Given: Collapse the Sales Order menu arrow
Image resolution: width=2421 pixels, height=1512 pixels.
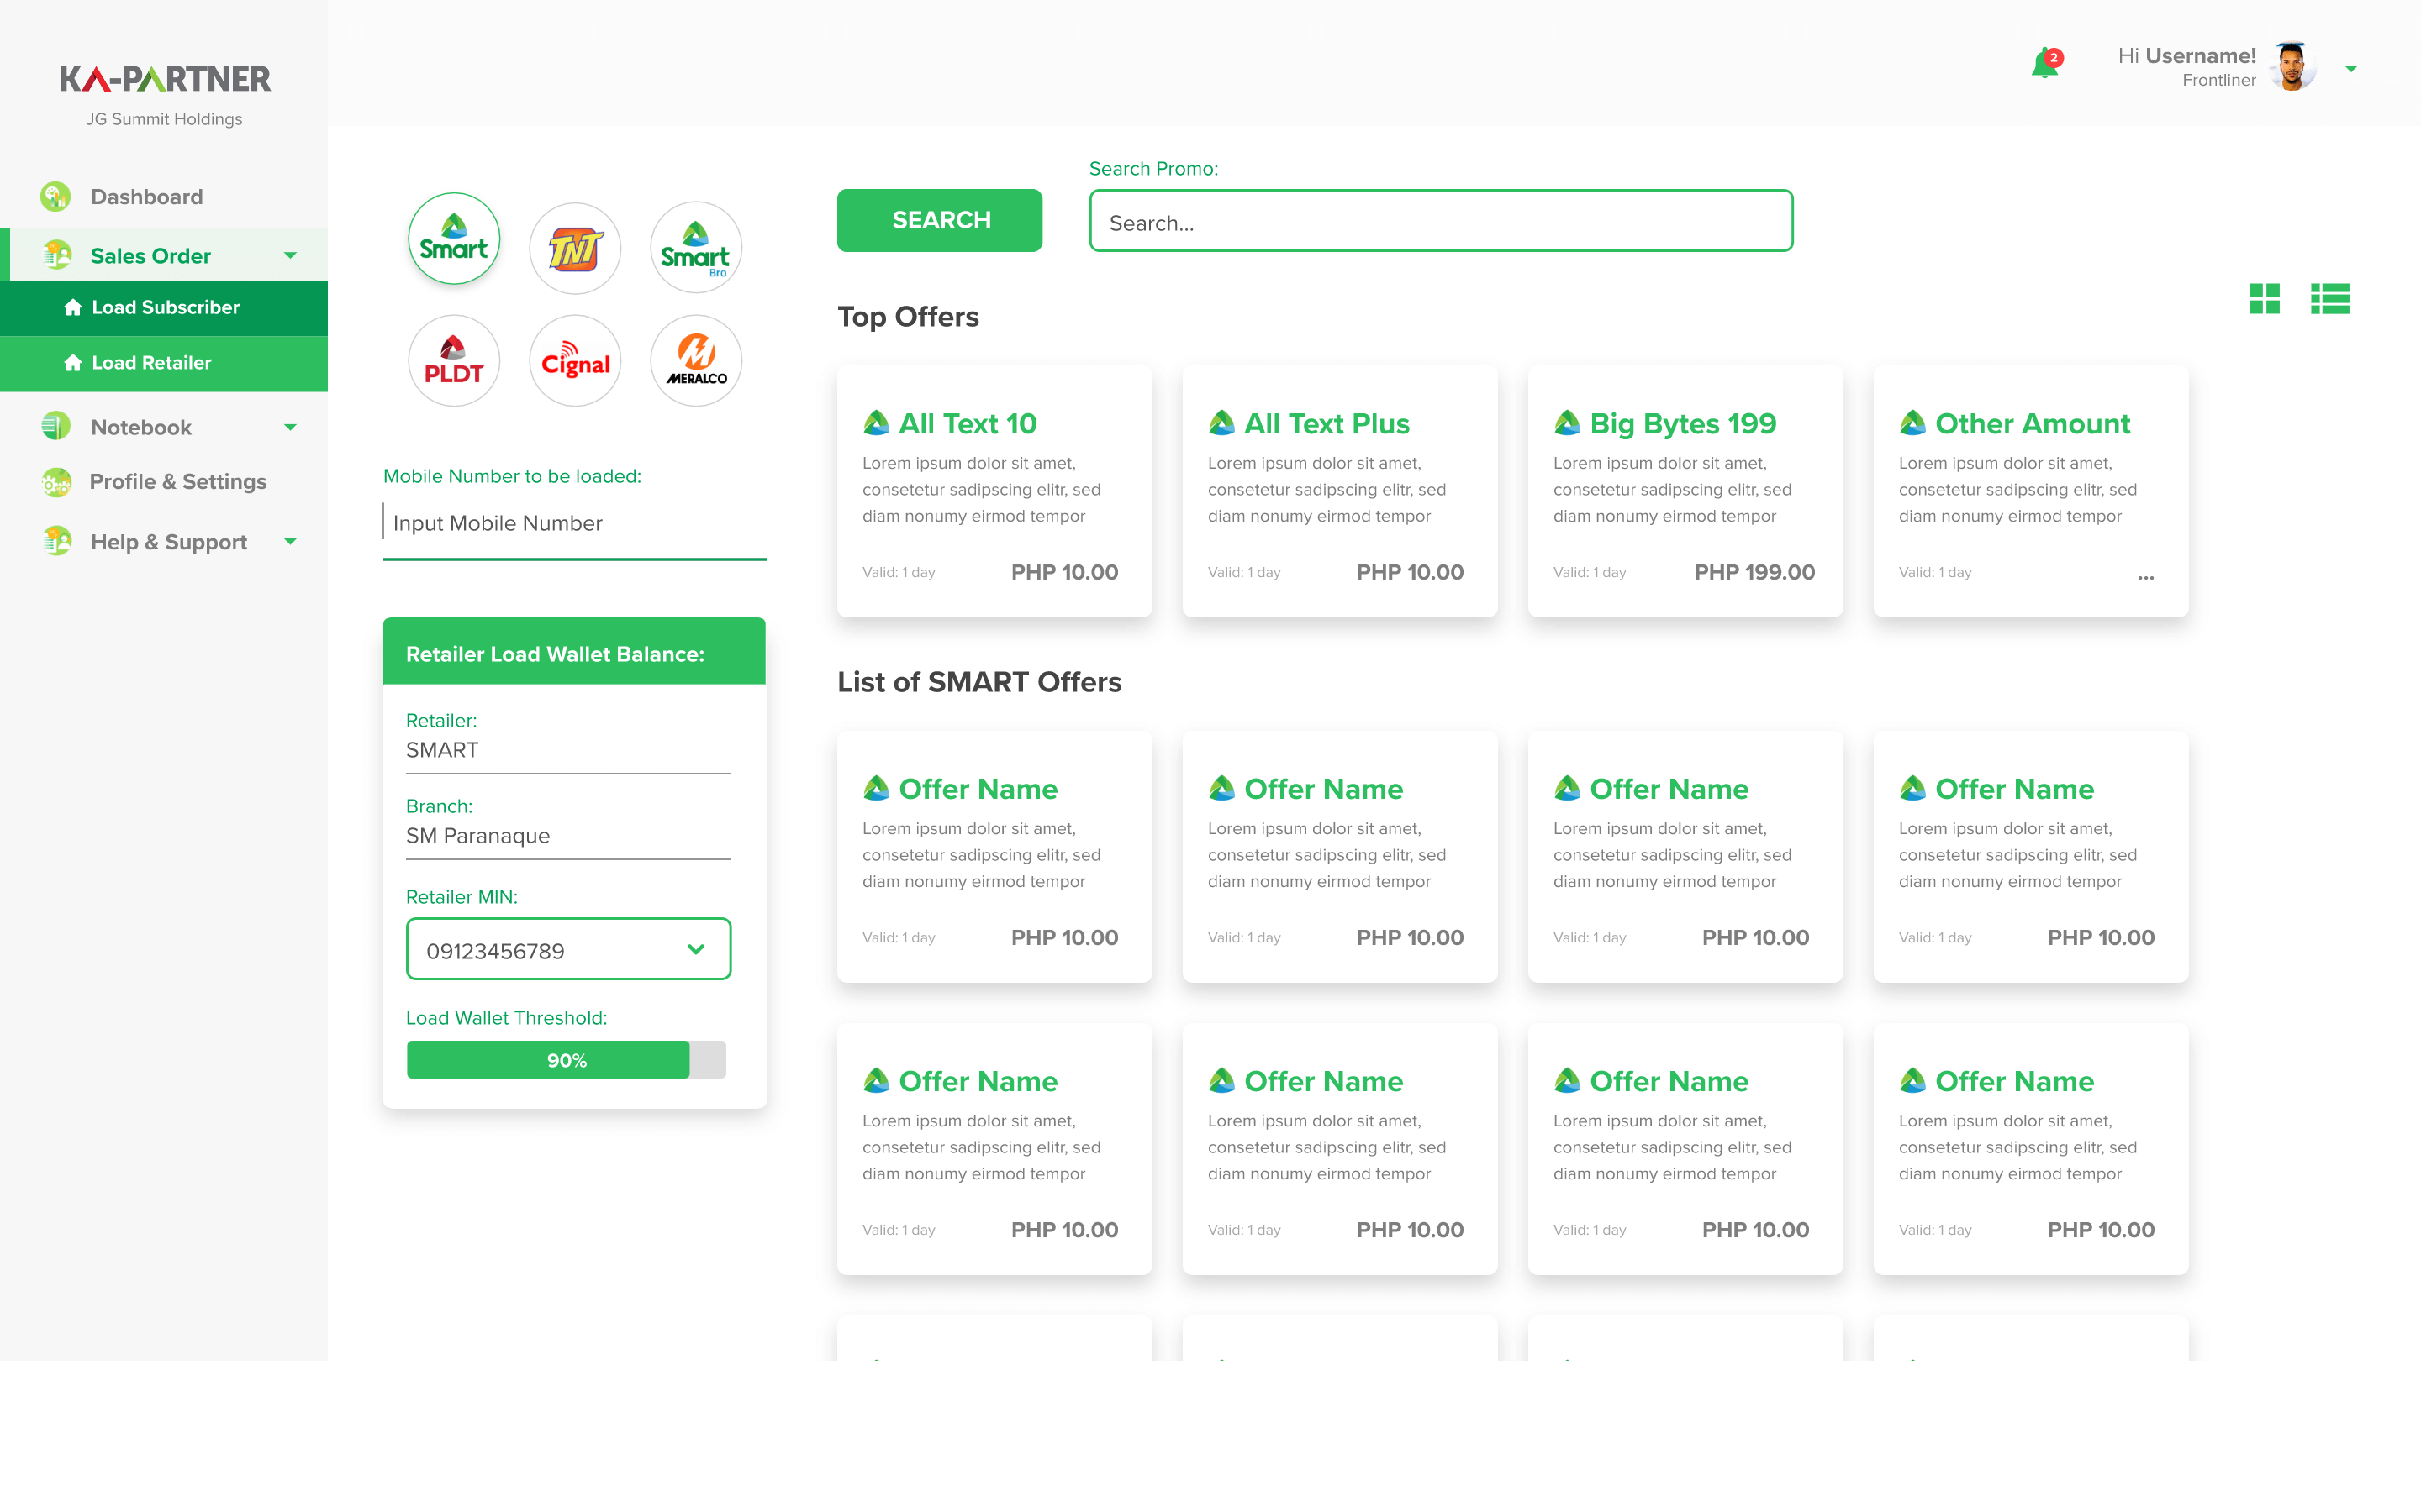Looking at the screenshot, I should 290,255.
